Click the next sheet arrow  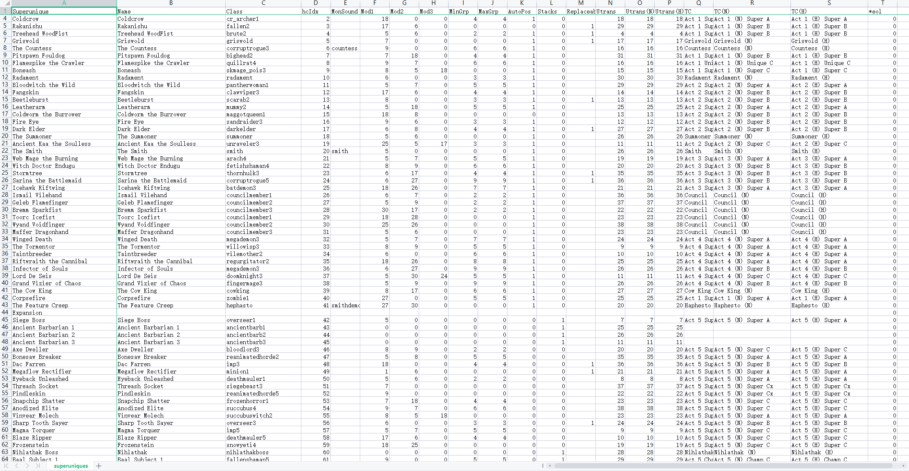27,466
